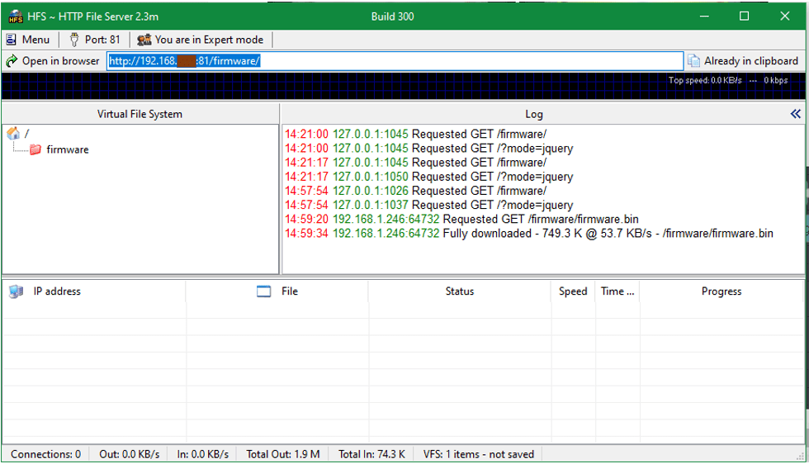Click the bandwidth graph area
Screen dimensions: 809x464
pyautogui.click(x=330, y=88)
